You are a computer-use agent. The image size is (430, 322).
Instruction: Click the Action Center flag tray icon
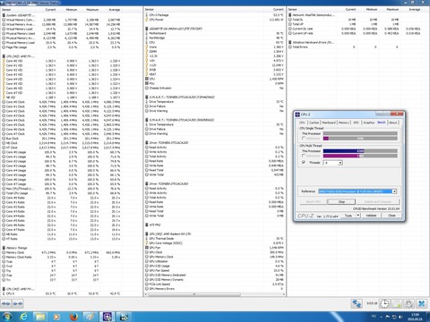[x=388, y=317]
